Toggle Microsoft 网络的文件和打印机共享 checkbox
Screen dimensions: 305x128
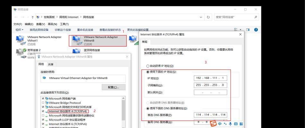pos(43,107)
